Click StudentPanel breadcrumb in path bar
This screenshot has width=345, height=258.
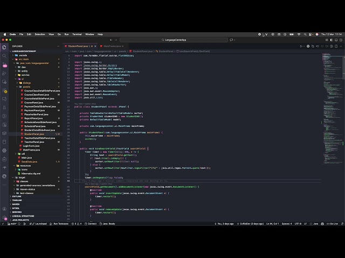pyautogui.click(x=165, y=52)
